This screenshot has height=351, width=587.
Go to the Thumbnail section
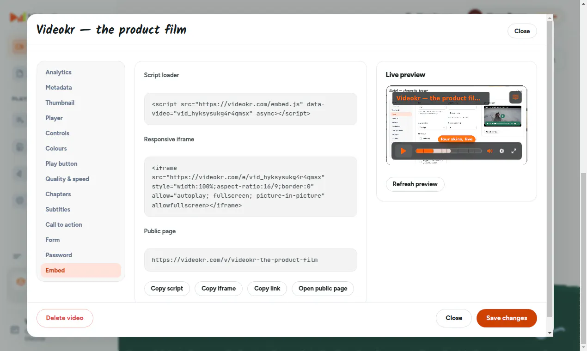click(81, 103)
